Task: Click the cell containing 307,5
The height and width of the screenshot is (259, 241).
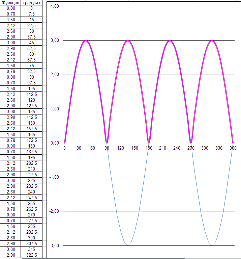Action: click(x=31, y=244)
